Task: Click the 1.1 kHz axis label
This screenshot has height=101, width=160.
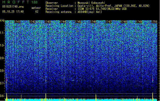Action: pyautogui.click(x=2, y=33)
